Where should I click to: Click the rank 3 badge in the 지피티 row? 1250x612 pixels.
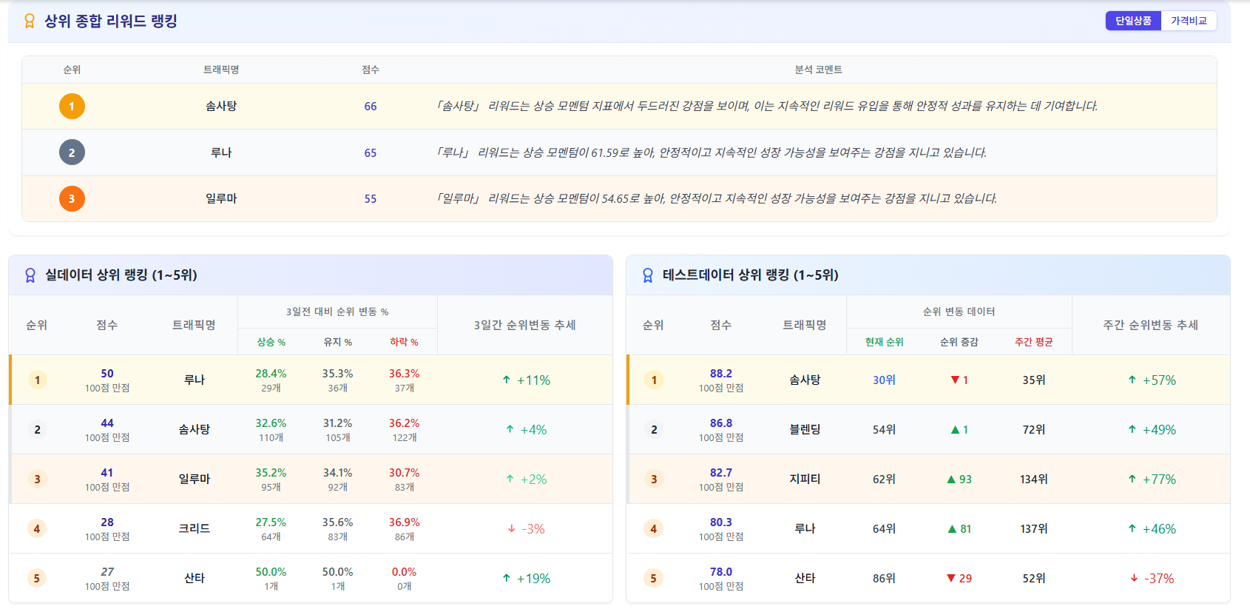654,479
